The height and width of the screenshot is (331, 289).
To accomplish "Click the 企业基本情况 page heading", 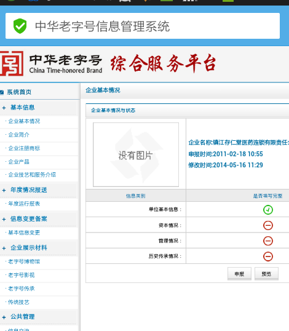I will click(x=103, y=90).
